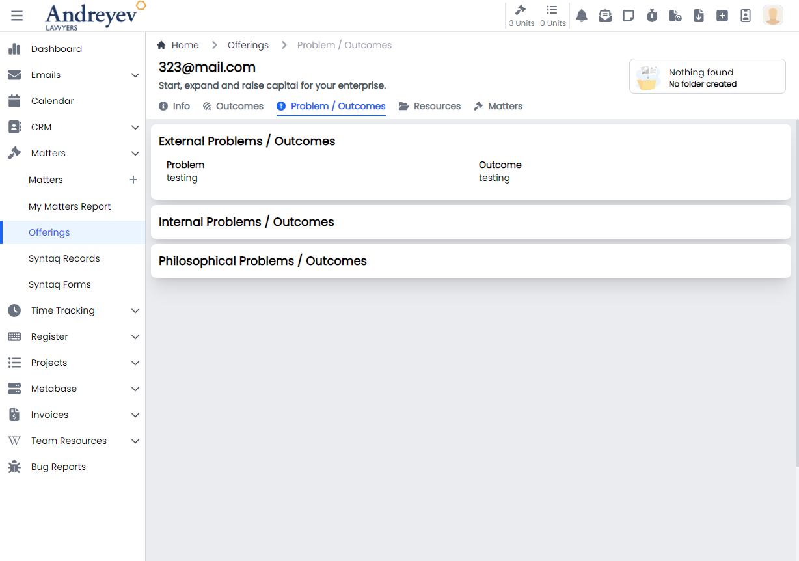Start the stopwatch timer icon

(x=652, y=16)
